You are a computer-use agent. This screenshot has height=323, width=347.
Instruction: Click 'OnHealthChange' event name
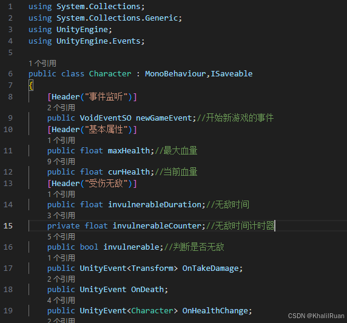(x=215, y=311)
